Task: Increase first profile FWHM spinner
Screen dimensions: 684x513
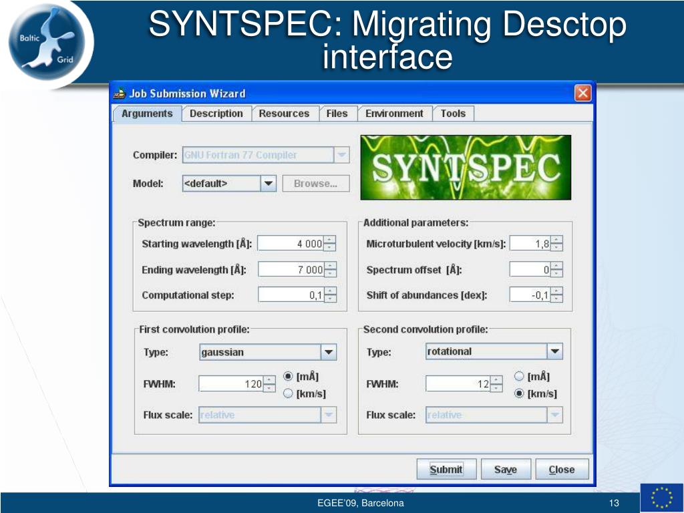Action: tap(269, 380)
